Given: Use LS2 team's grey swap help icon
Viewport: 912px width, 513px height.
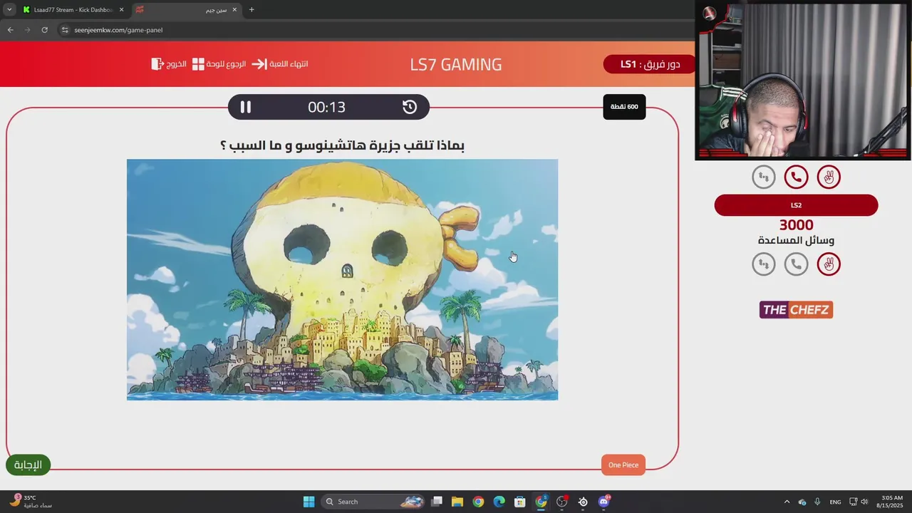Looking at the screenshot, I should click(764, 264).
